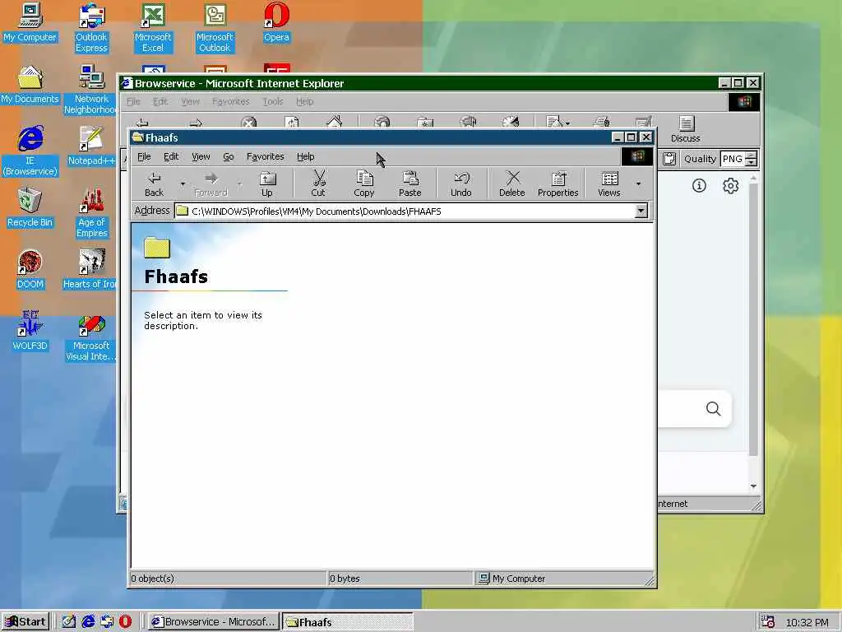842x632 pixels.
Task: Click the Back button in Fhaafs toolbar
Action: pyautogui.click(x=154, y=184)
